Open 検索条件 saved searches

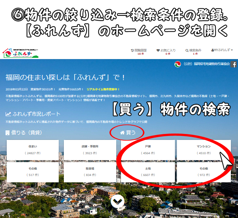point(194,52)
